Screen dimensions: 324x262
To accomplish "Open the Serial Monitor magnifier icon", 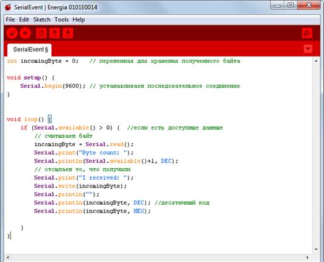I will (x=307, y=33).
